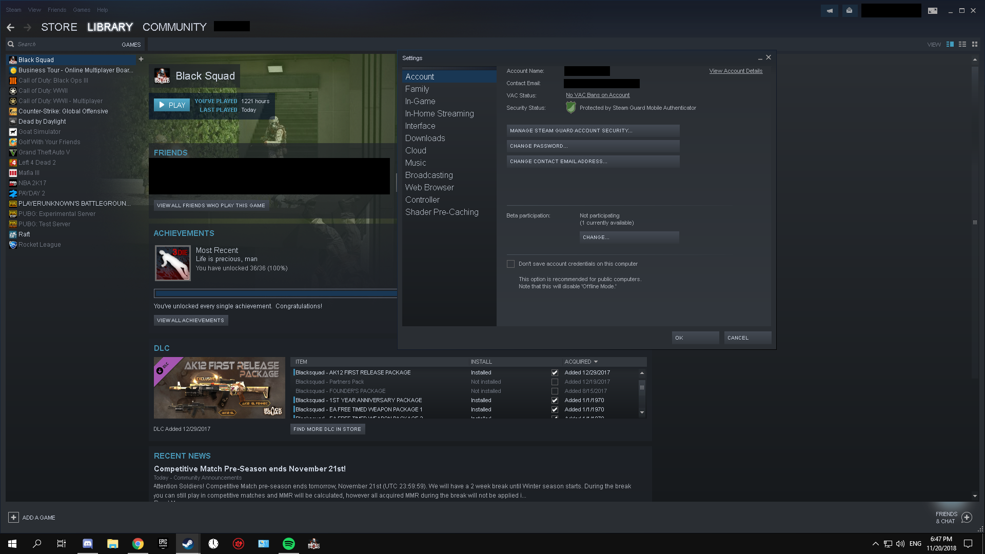Screen dimensions: 985x554
Task: Open Black Squad game from taskbar
Action: click(314, 544)
